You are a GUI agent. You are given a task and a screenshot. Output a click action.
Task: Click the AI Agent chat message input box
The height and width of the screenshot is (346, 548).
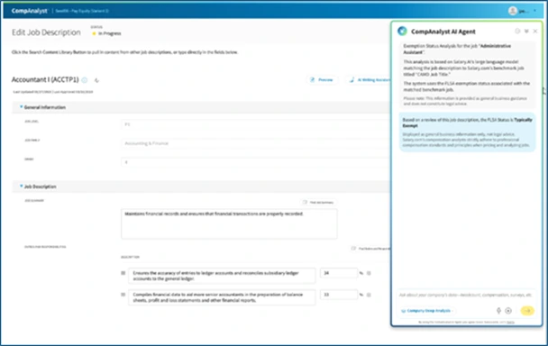[x=466, y=295]
